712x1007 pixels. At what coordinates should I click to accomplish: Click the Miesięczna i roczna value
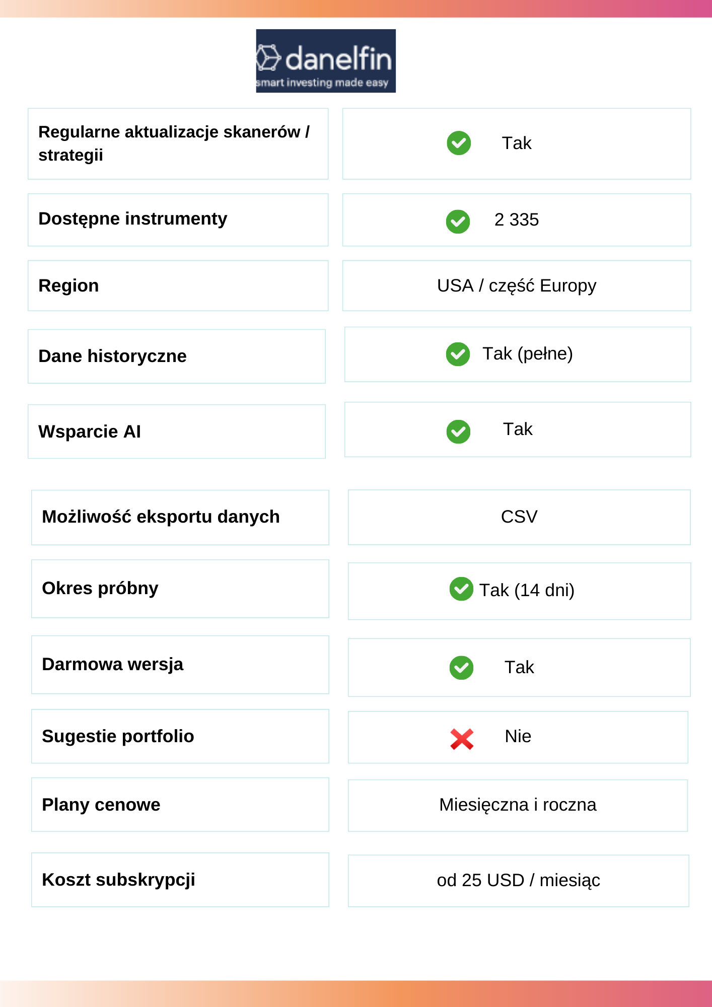[x=518, y=806]
